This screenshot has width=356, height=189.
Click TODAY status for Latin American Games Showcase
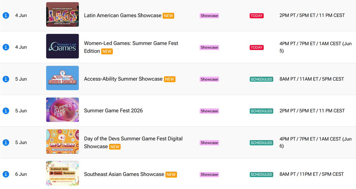click(x=257, y=16)
